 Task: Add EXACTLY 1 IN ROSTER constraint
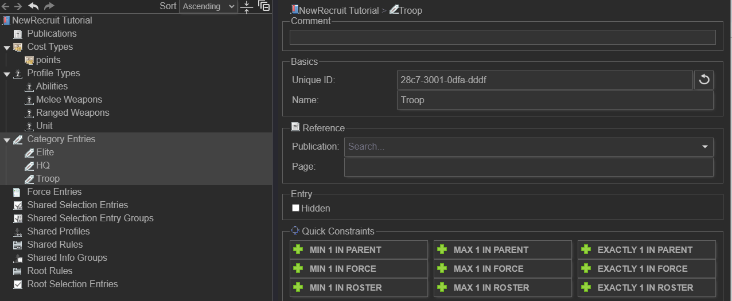647,288
